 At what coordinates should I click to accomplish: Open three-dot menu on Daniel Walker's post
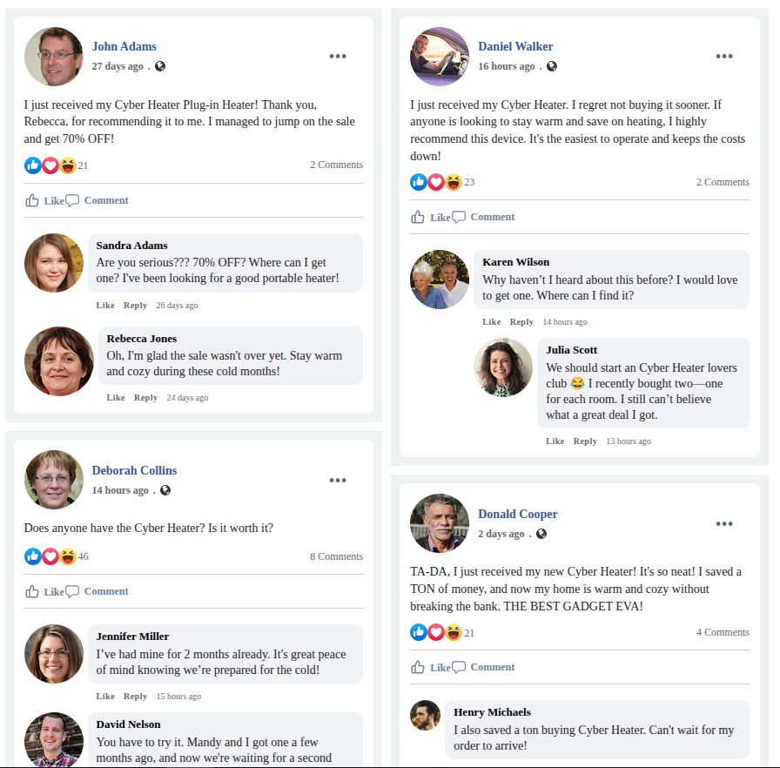click(724, 57)
